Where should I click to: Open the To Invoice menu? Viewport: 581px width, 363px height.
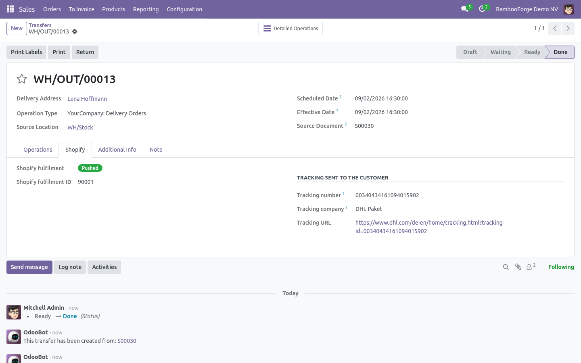point(82,9)
